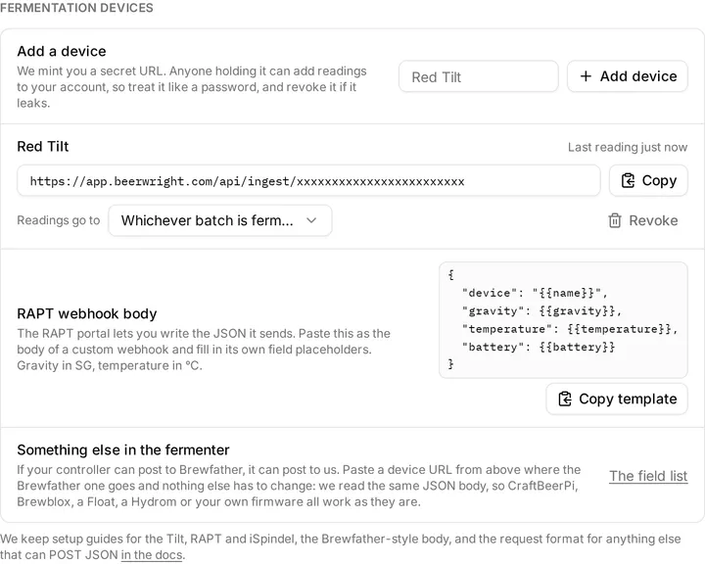The image size is (705, 564).
Task: Click the clipboard icon beside Copy
Action: [x=628, y=181]
